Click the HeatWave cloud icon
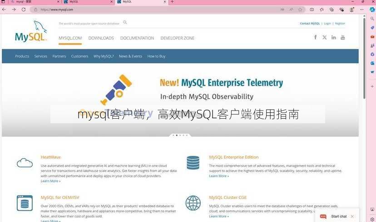 pos(25,163)
